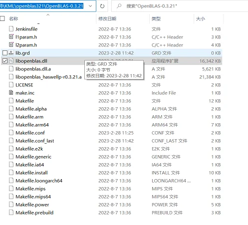The height and width of the screenshot is (225, 248).
Task: Select the Jenkinsfile file name
Action: [26, 29]
